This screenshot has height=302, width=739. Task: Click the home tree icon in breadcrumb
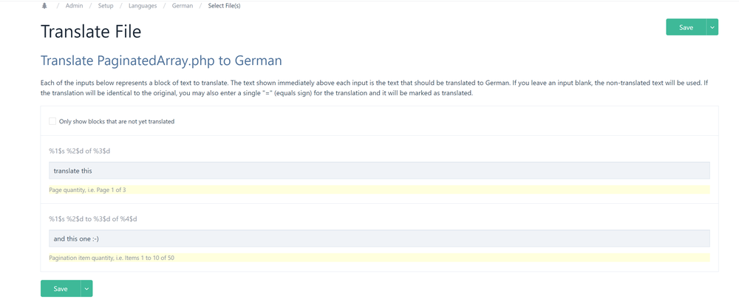(44, 6)
